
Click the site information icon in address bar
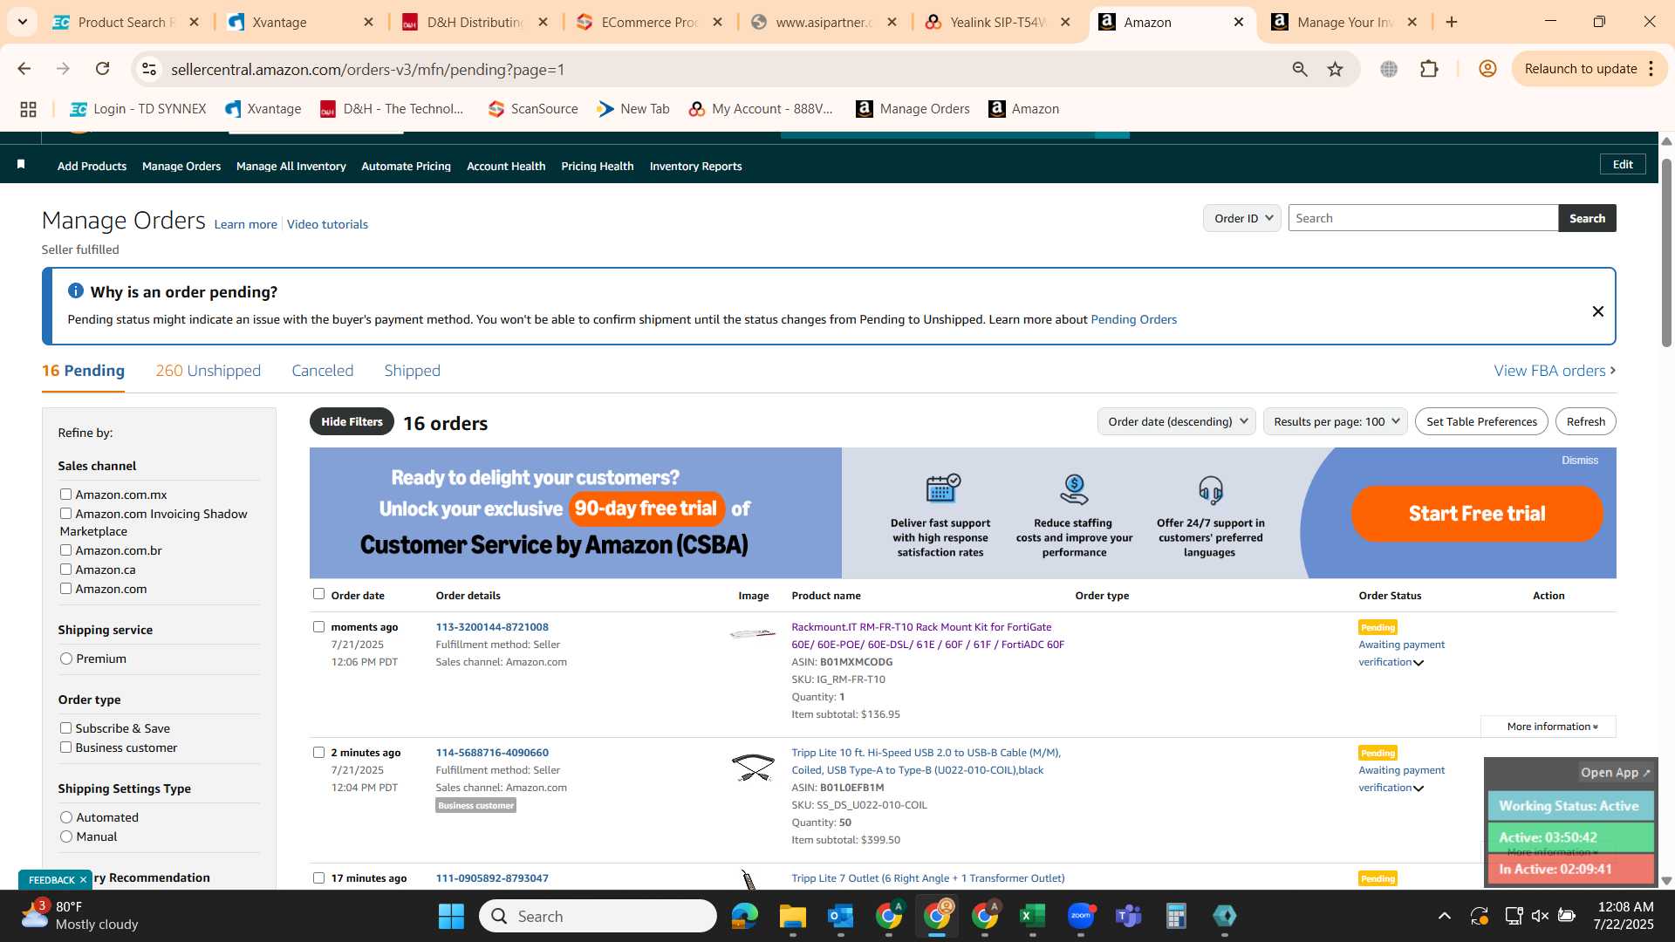point(149,69)
